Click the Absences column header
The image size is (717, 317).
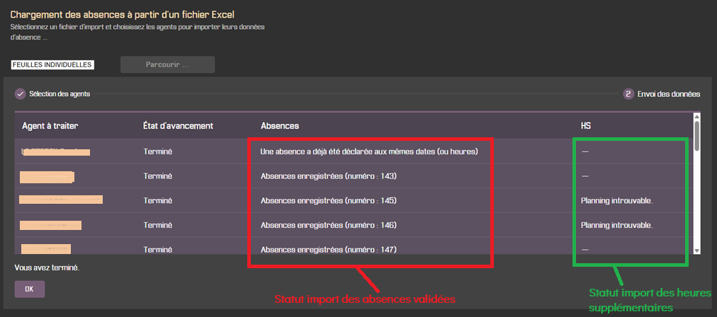[x=280, y=126]
